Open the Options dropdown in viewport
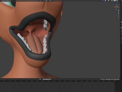Screen dimensions: 122x92 [x=117, y=3]
